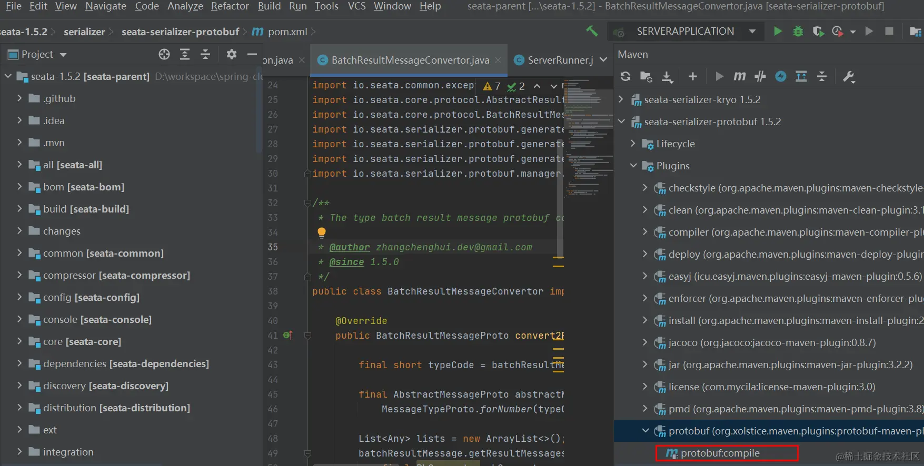Open profiler options dropdown arrow
Viewport: 924px width, 466px height.
852,32
